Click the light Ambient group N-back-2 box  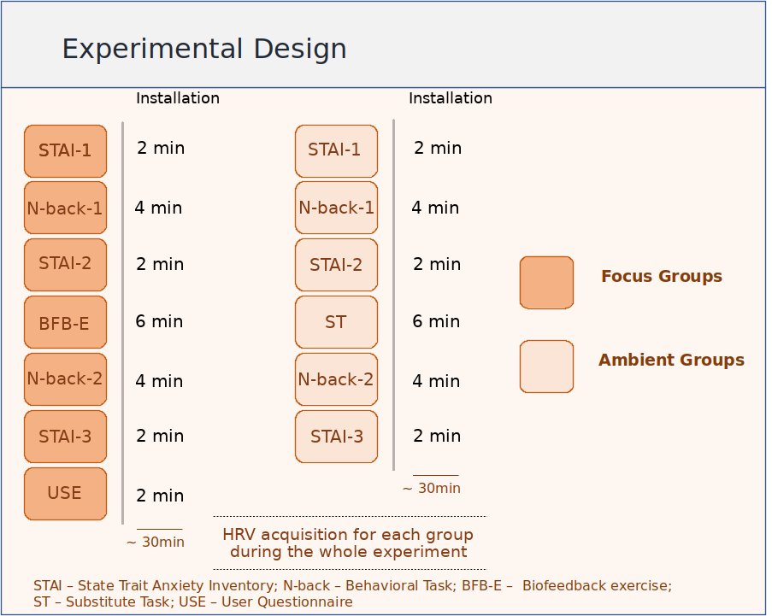pyautogui.click(x=336, y=378)
